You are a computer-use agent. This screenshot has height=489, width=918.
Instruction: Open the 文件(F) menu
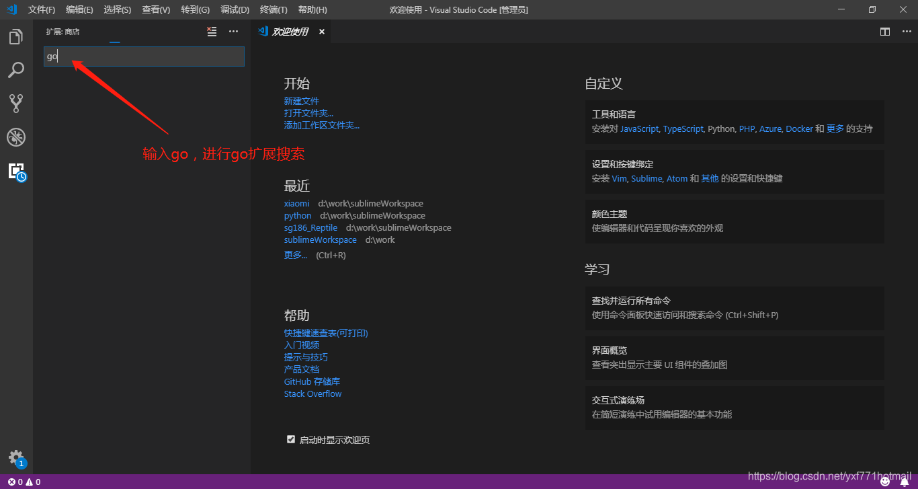point(42,9)
